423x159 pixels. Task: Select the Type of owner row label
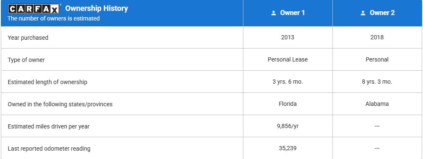tap(26, 60)
